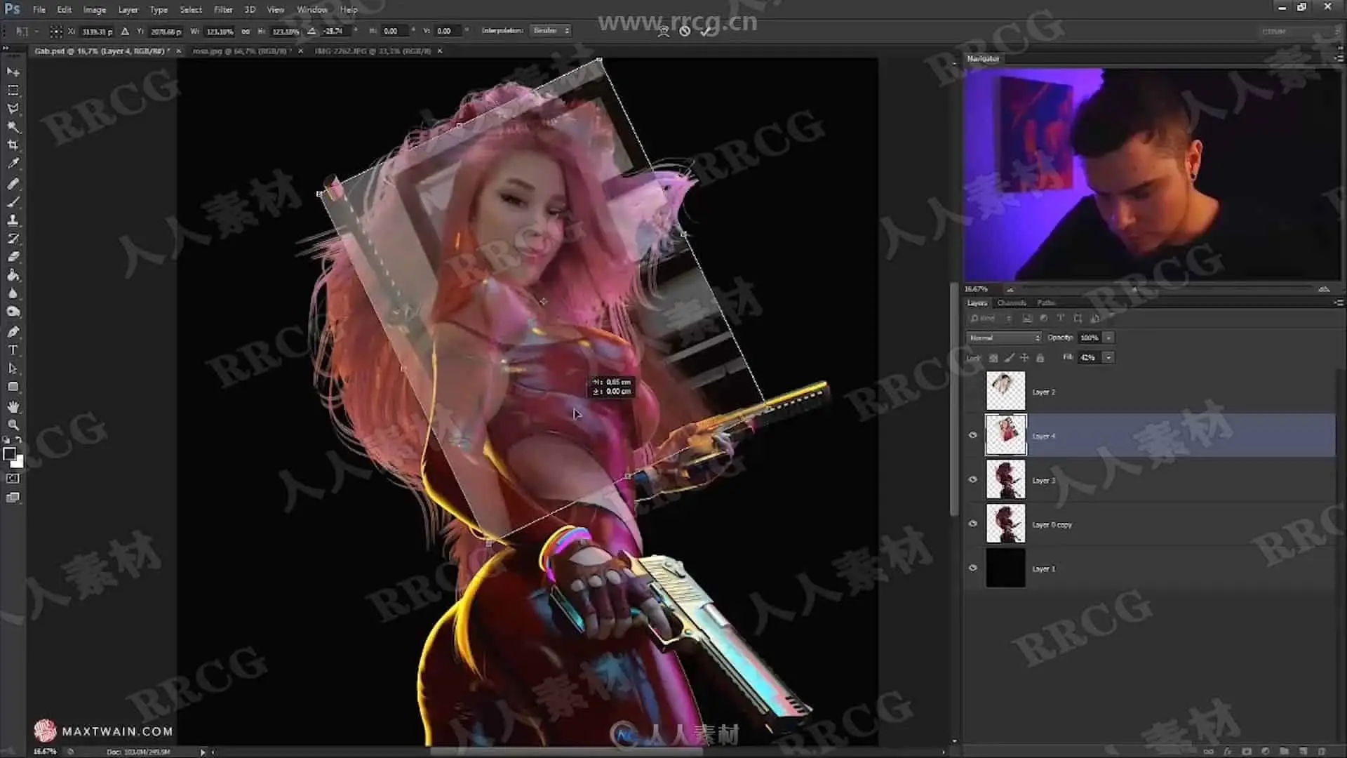Viewport: 1347px width, 758px height.
Task: Open the Interpolation dropdown
Action: [551, 31]
